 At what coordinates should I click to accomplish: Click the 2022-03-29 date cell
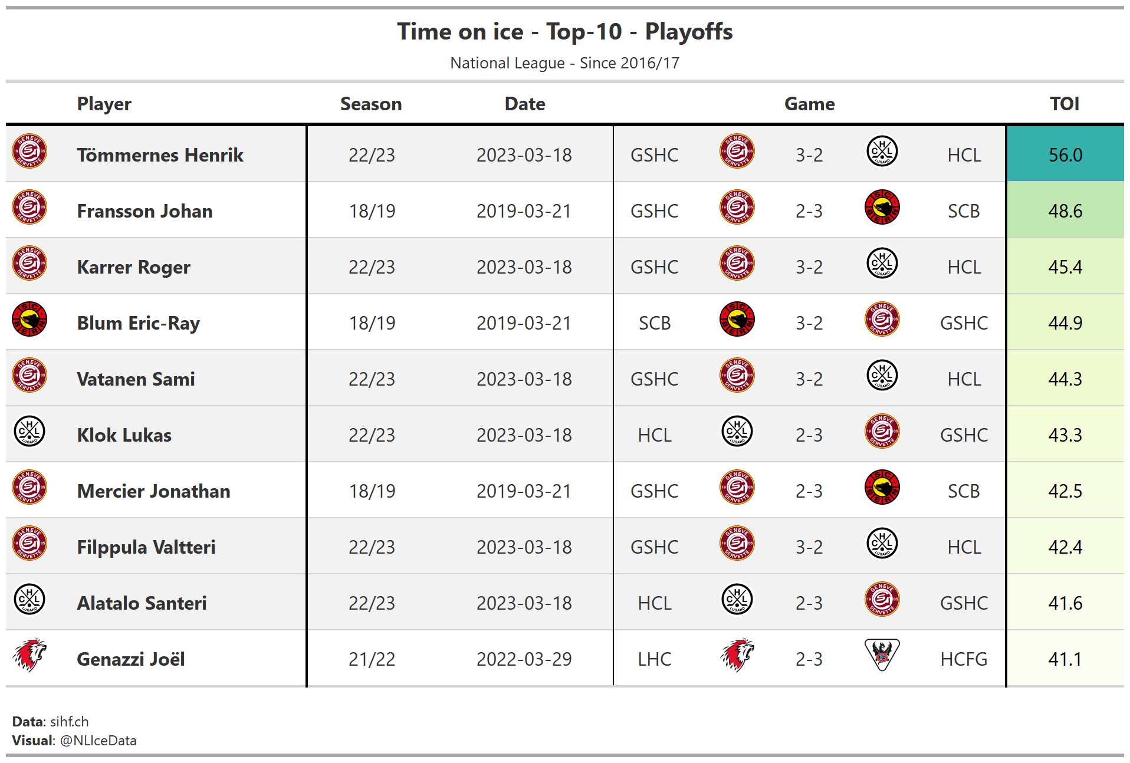pos(524,659)
